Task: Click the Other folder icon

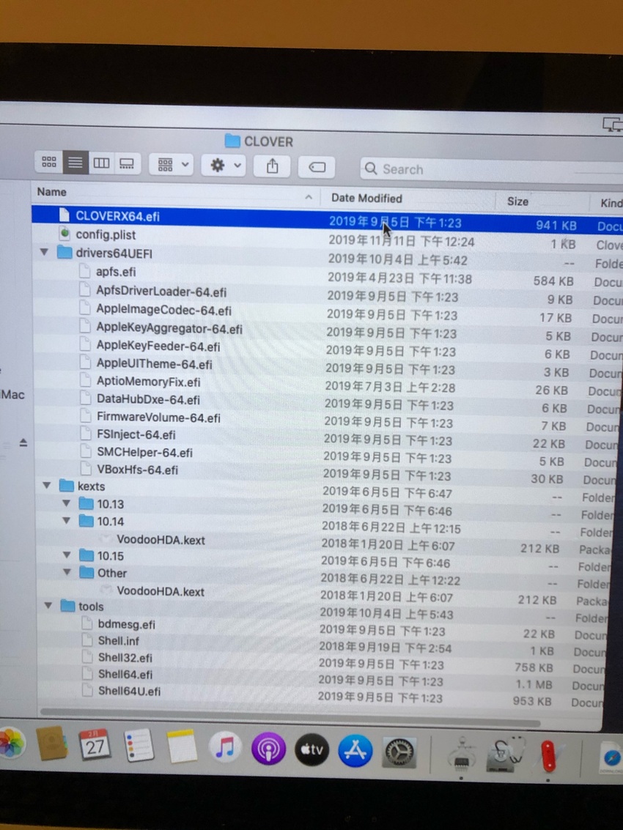Action: [x=86, y=572]
